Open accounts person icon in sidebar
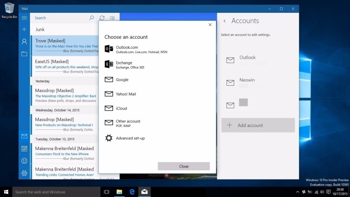Viewport: 350px width, 197px height. click(24, 41)
